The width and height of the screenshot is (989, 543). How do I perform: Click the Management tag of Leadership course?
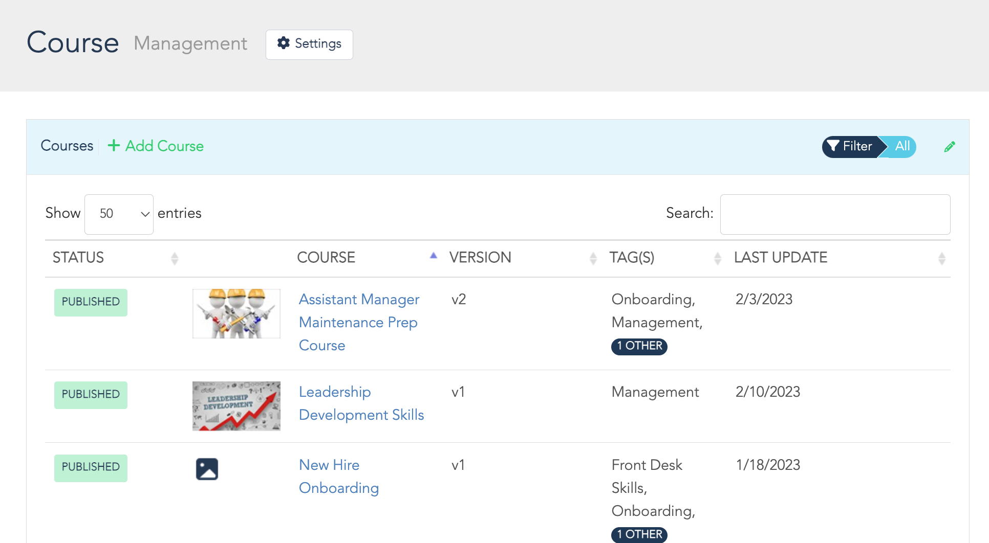[655, 392]
